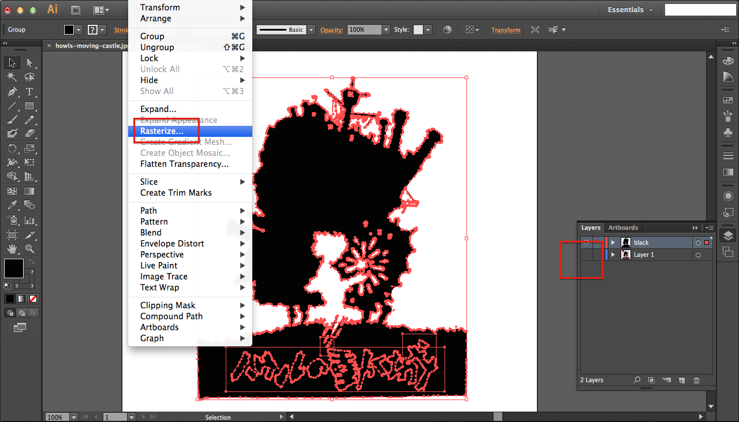Toggle visibility column of Layer 1
Image resolution: width=739 pixels, height=422 pixels.
[x=586, y=255]
